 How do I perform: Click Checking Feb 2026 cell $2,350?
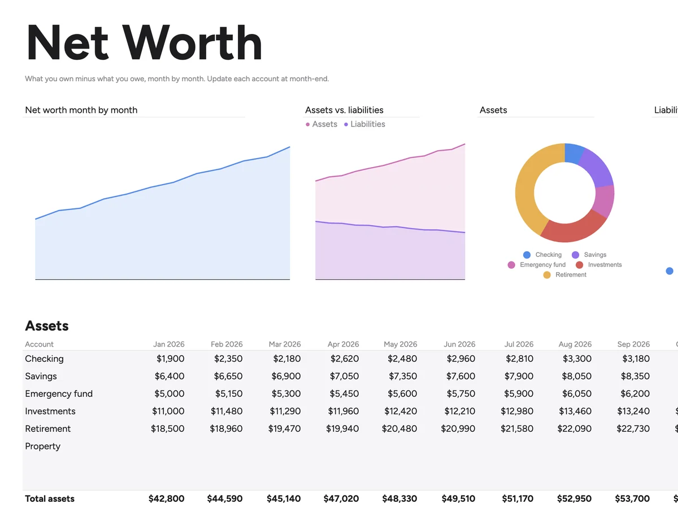[x=228, y=359]
